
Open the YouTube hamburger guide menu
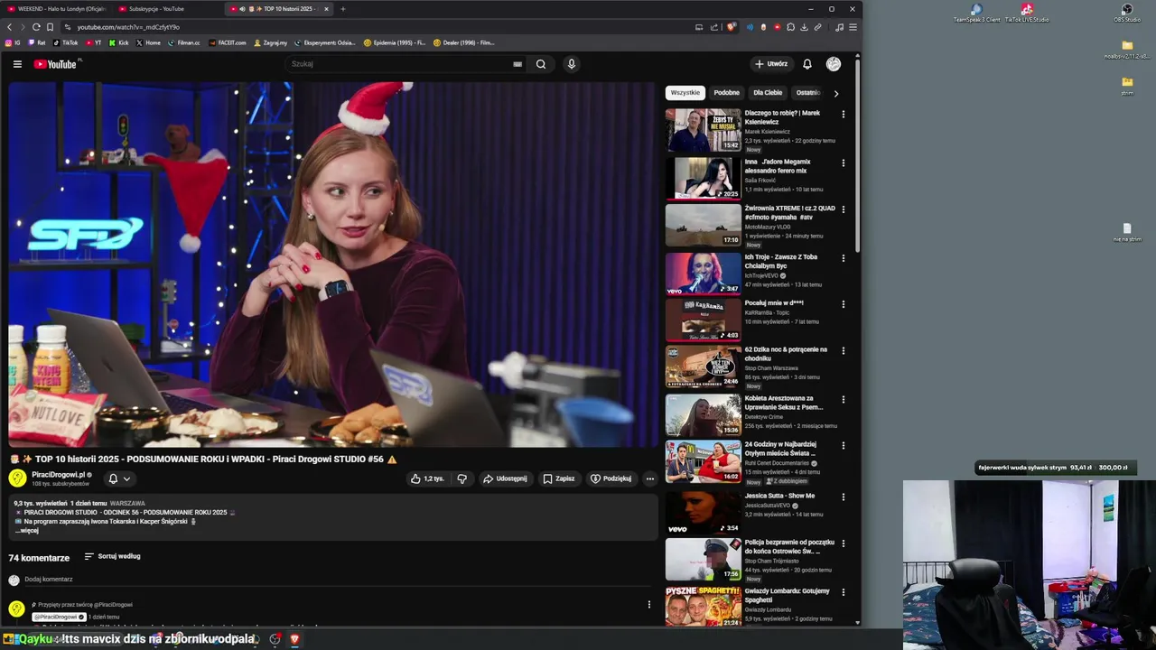click(17, 64)
